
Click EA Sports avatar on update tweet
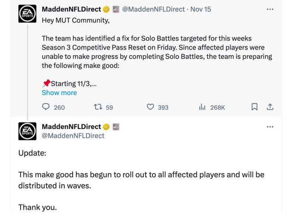(x=27, y=131)
